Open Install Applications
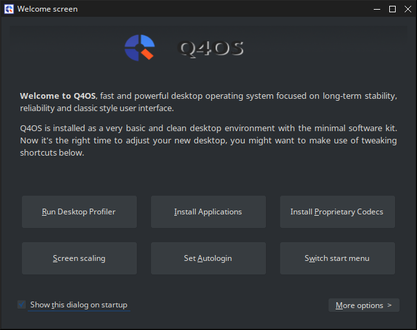The image size is (417, 330). click(x=208, y=212)
